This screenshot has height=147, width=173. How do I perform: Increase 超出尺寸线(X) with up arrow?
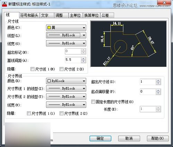[x=158, y=81]
